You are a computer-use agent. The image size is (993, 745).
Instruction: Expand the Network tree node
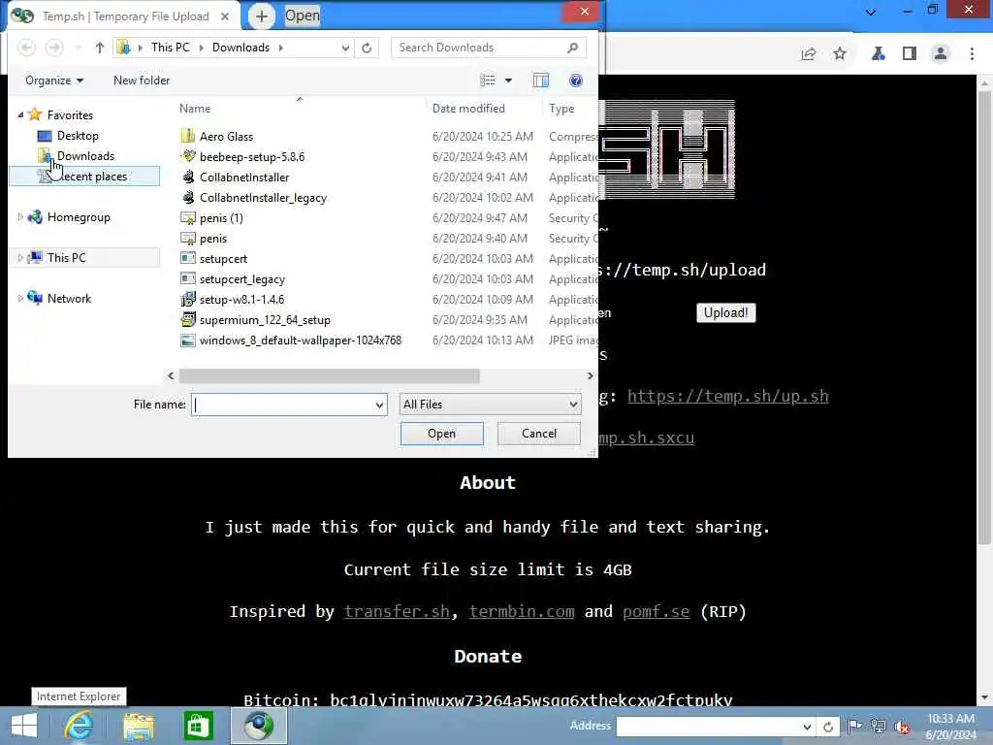click(x=20, y=298)
